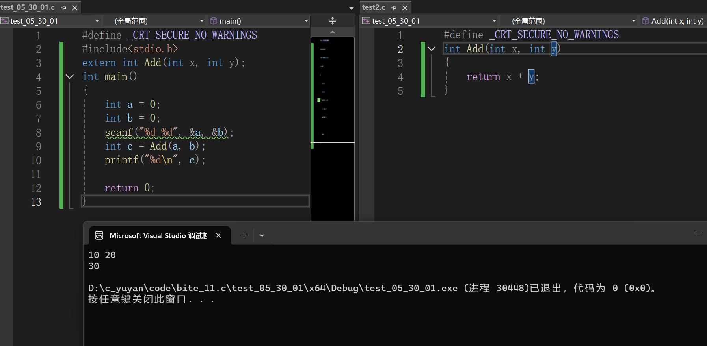The image size is (707, 346).
Task: Open right editor scope dropdown (全局范围)
Action: [x=569, y=21]
